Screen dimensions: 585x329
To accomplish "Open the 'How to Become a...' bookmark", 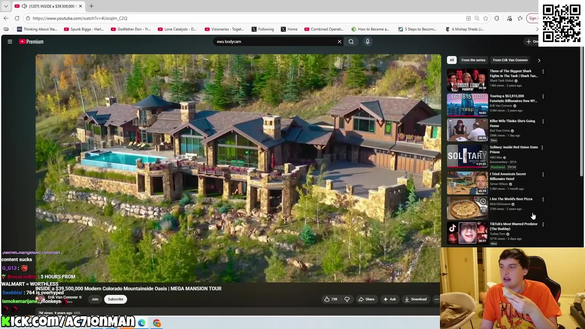I will pyautogui.click(x=370, y=29).
